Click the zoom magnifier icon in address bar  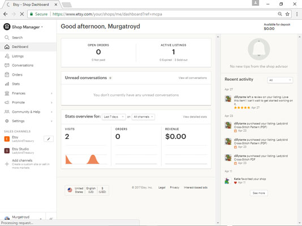pos(280,14)
